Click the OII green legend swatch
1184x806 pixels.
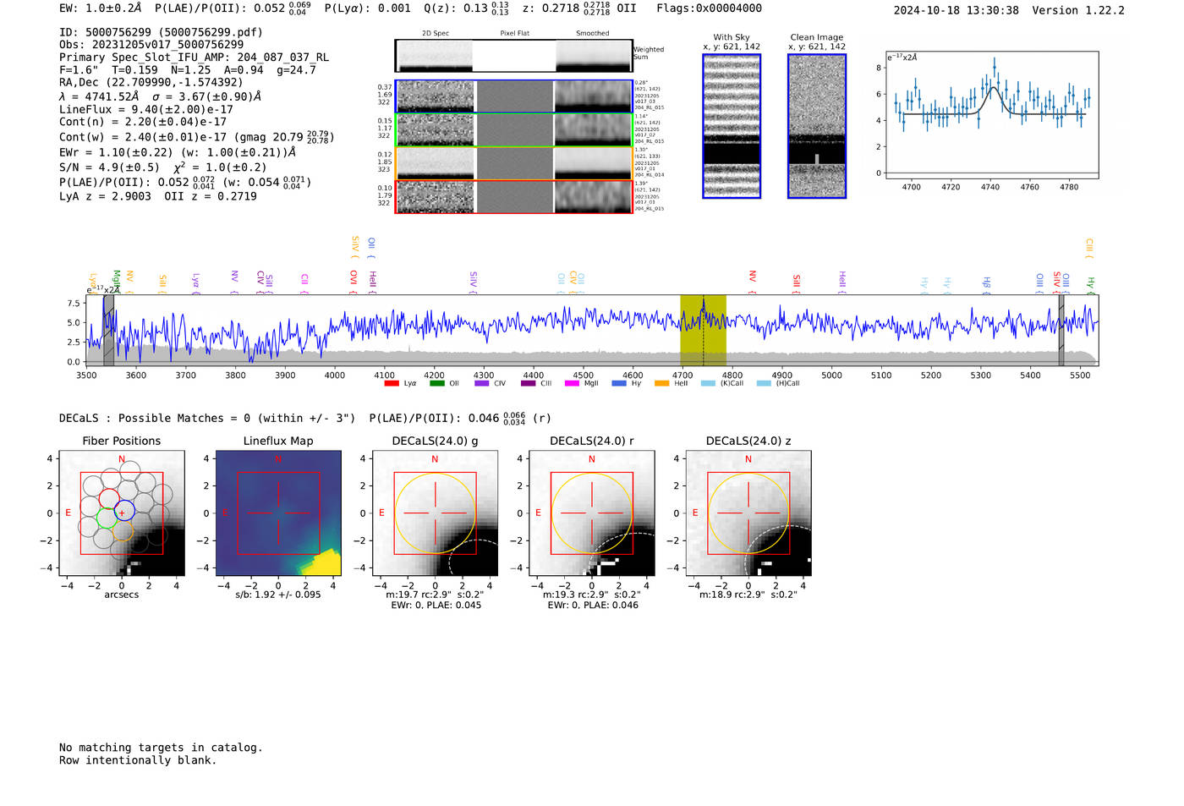[x=436, y=383]
